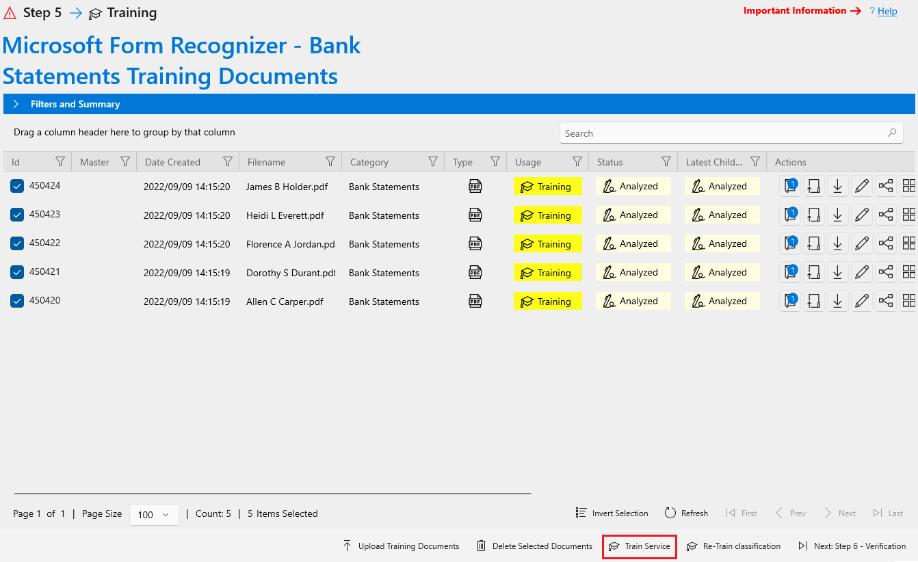
Task: Sort by the Usage column header
Action: 527,162
